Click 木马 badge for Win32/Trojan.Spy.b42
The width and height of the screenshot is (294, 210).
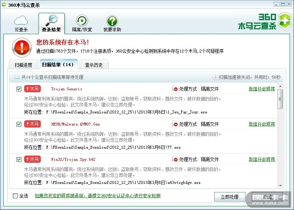point(32,159)
